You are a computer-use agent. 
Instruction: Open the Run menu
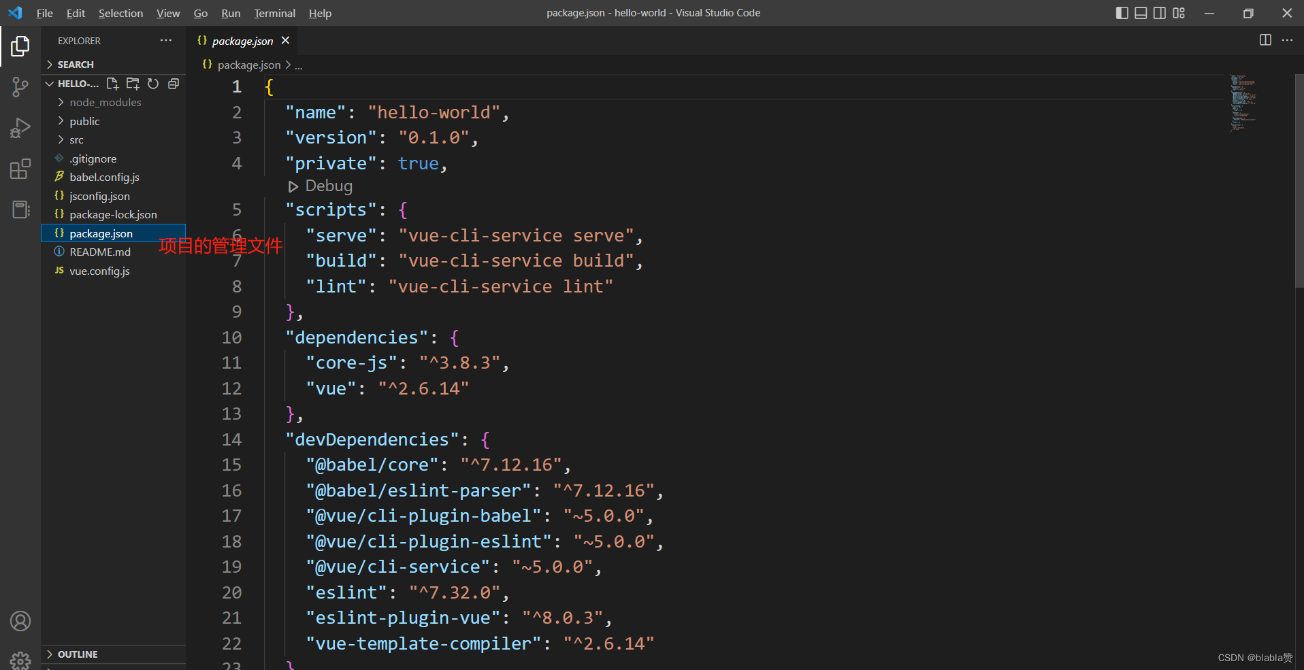coord(231,13)
